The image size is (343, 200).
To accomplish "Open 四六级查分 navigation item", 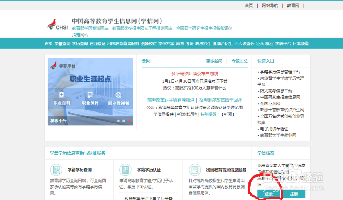I will pos(244,44).
